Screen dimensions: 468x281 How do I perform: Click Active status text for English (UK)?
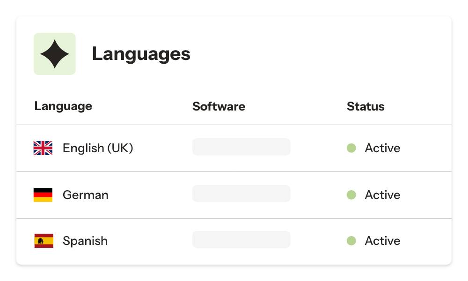click(x=382, y=148)
